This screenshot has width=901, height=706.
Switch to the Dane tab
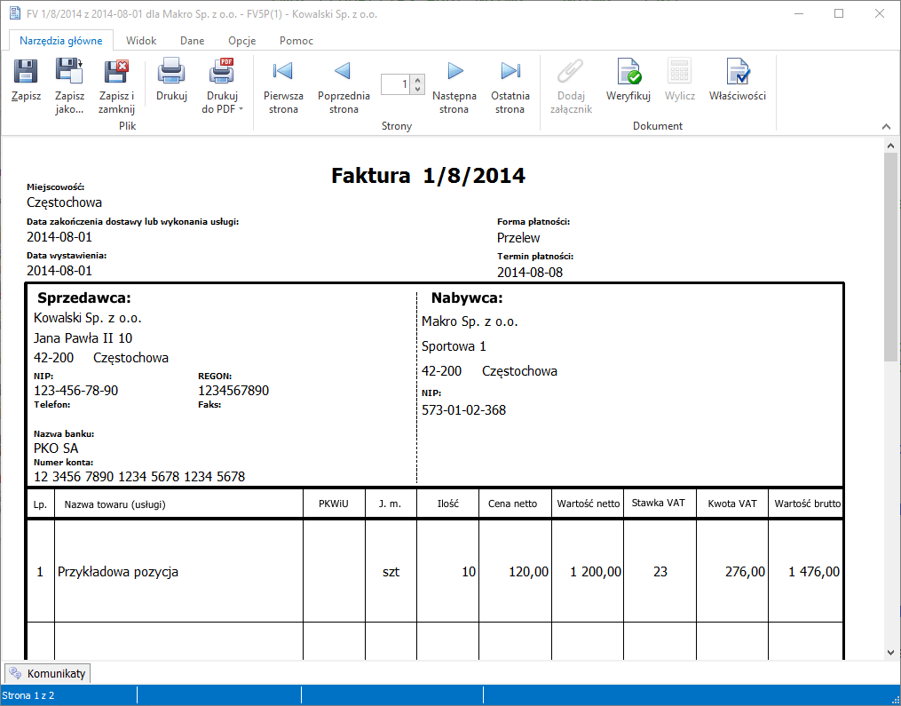[192, 41]
